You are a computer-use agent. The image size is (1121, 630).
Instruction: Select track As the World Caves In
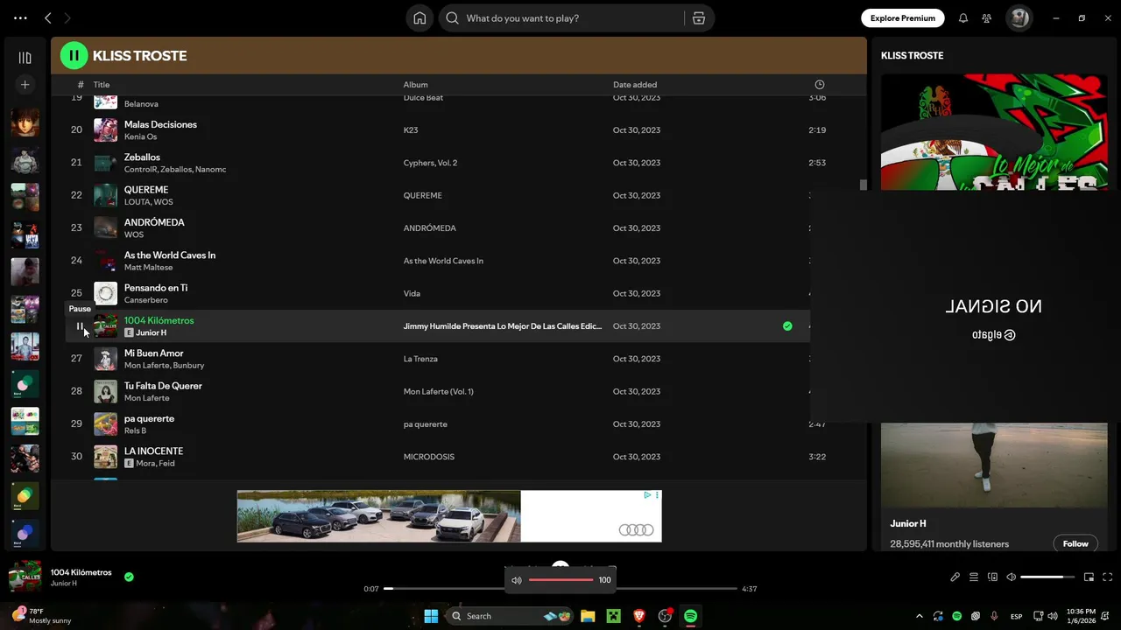[170, 255]
